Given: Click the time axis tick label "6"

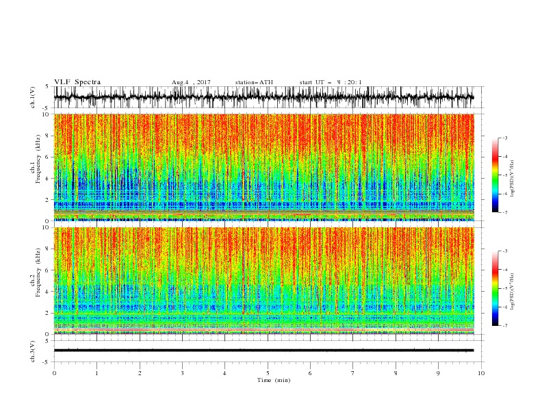Looking at the screenshot, I should (x=310, y=373).
